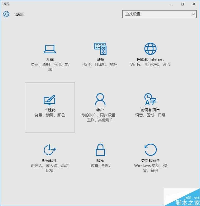Click the 位置、相机 description

point(100,165)
